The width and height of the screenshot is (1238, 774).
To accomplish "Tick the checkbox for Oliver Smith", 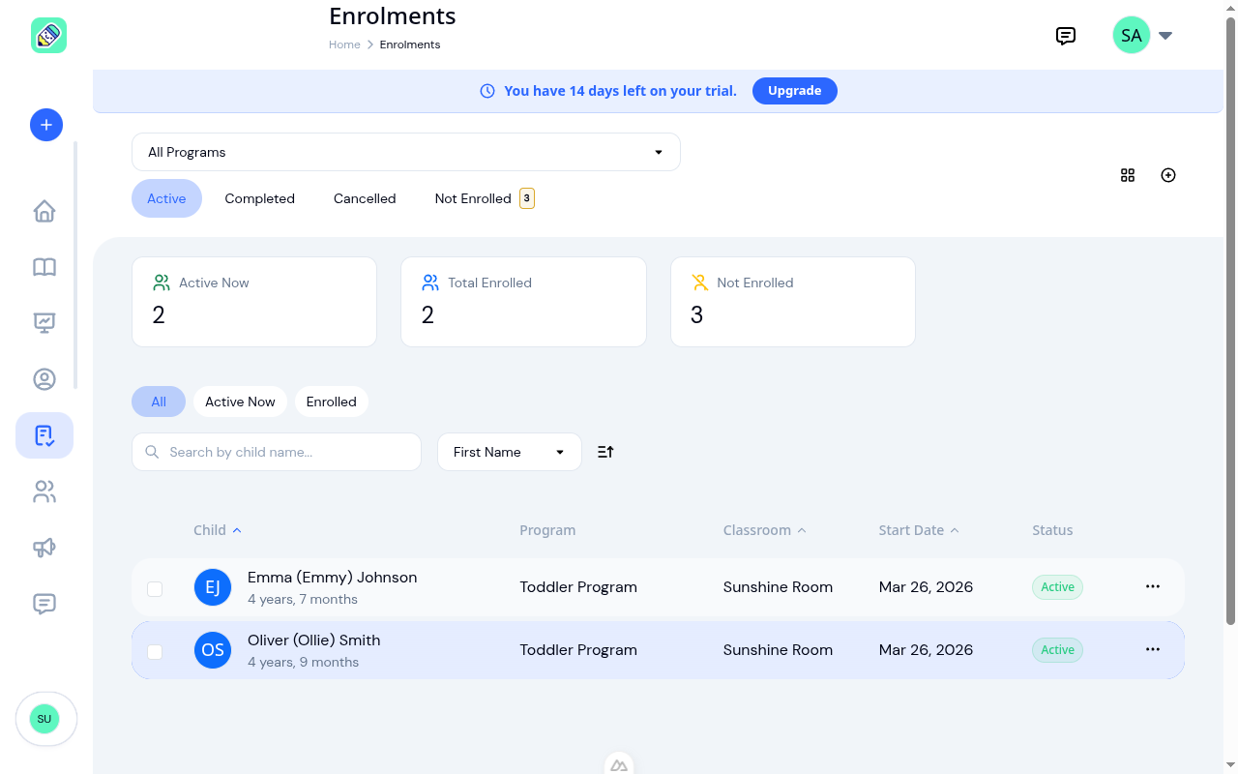I will click(x=155, y=651).
